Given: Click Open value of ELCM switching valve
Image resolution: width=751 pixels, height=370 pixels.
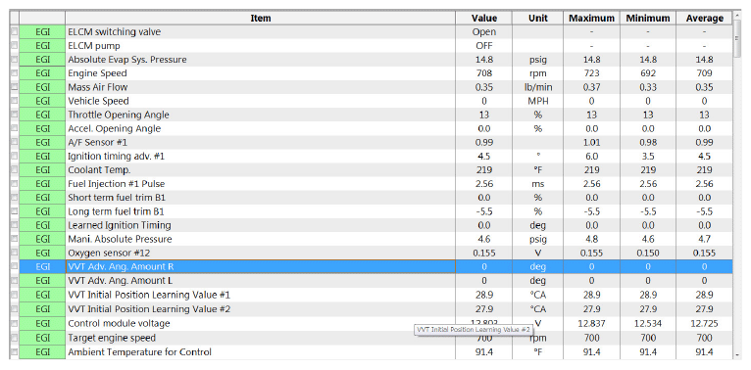Looking at the screenshot, I should pos(483,32).
